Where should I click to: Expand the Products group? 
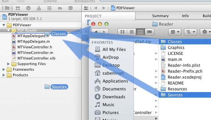click(4, 75)
